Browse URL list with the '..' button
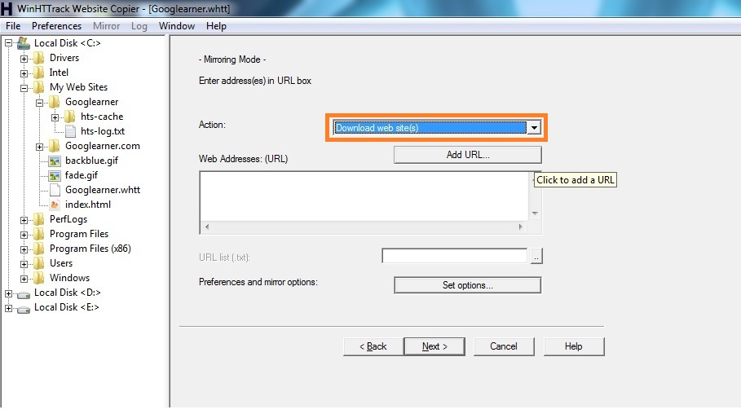The image size is (741, 414). click(x=536, y=256)
